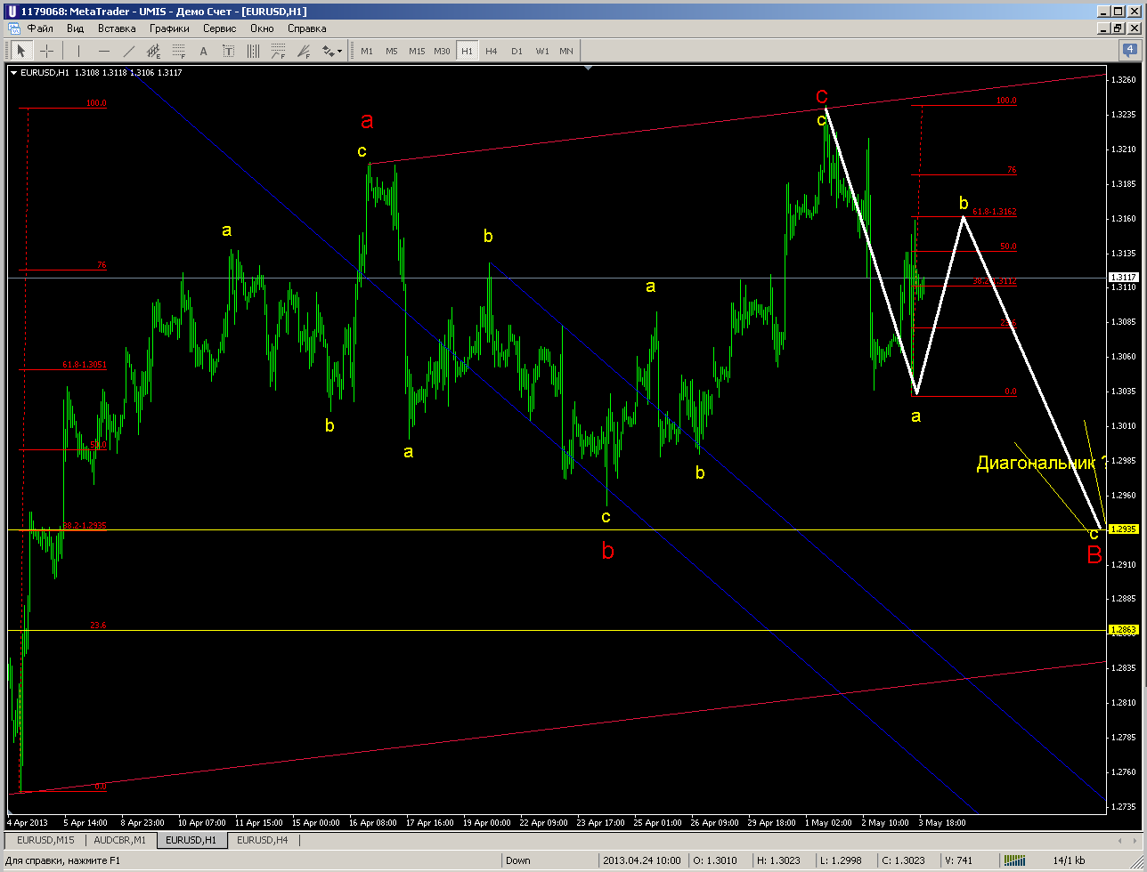This screenshot has height=872, width=1147.
Task: Toggle the M15 timeframe button
Action: click(x=417, y=51)
